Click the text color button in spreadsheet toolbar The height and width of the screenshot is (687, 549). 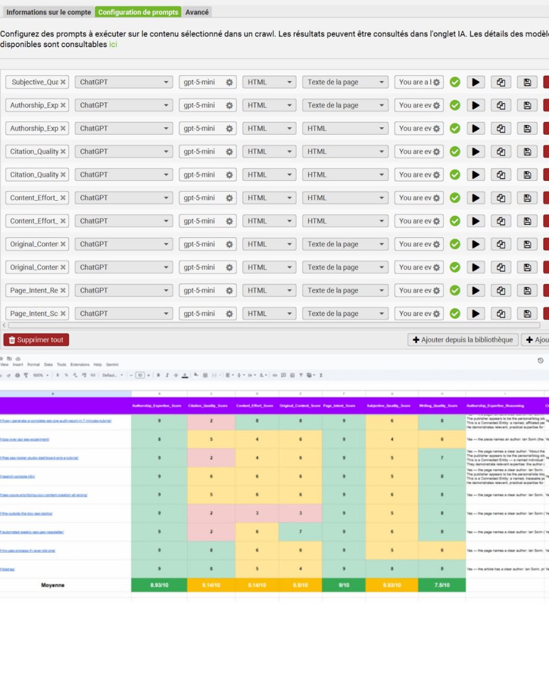click(185, 375)
